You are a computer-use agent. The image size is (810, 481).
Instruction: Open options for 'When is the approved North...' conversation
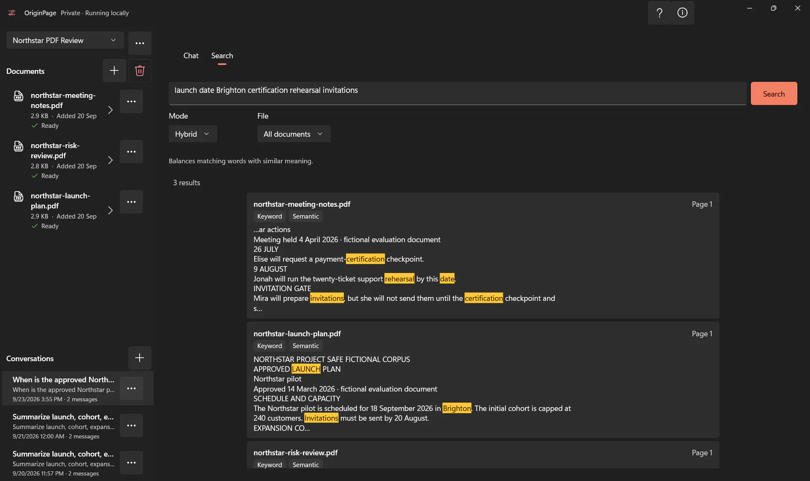point(131,388)
